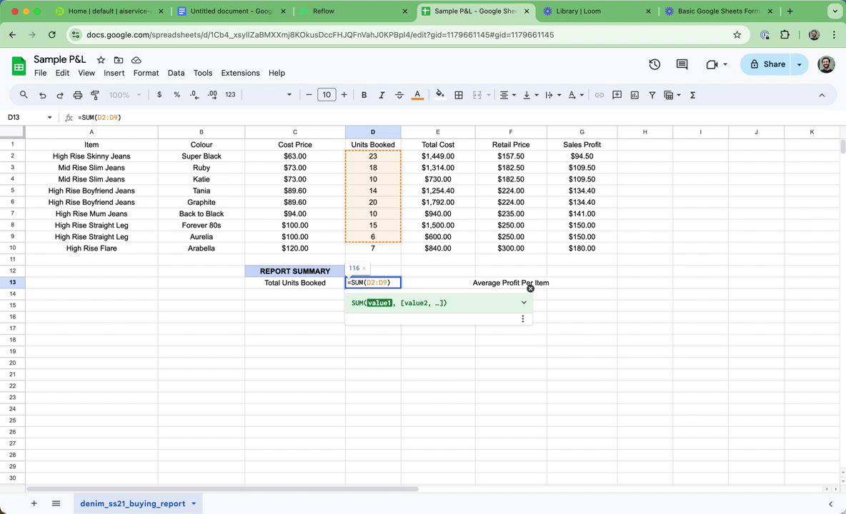Select the Paint format tool
The image size is (846, 514).
(x=94, y=94)
